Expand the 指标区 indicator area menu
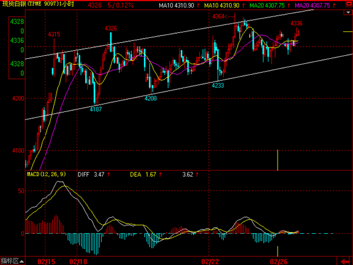Viewport: 353px width, 265px height. [x=12, y=261]
